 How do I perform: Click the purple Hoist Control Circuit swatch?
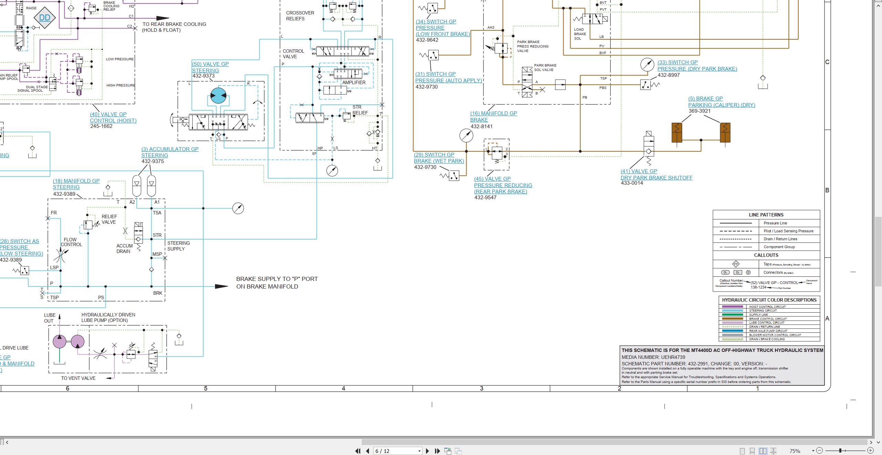732,306
